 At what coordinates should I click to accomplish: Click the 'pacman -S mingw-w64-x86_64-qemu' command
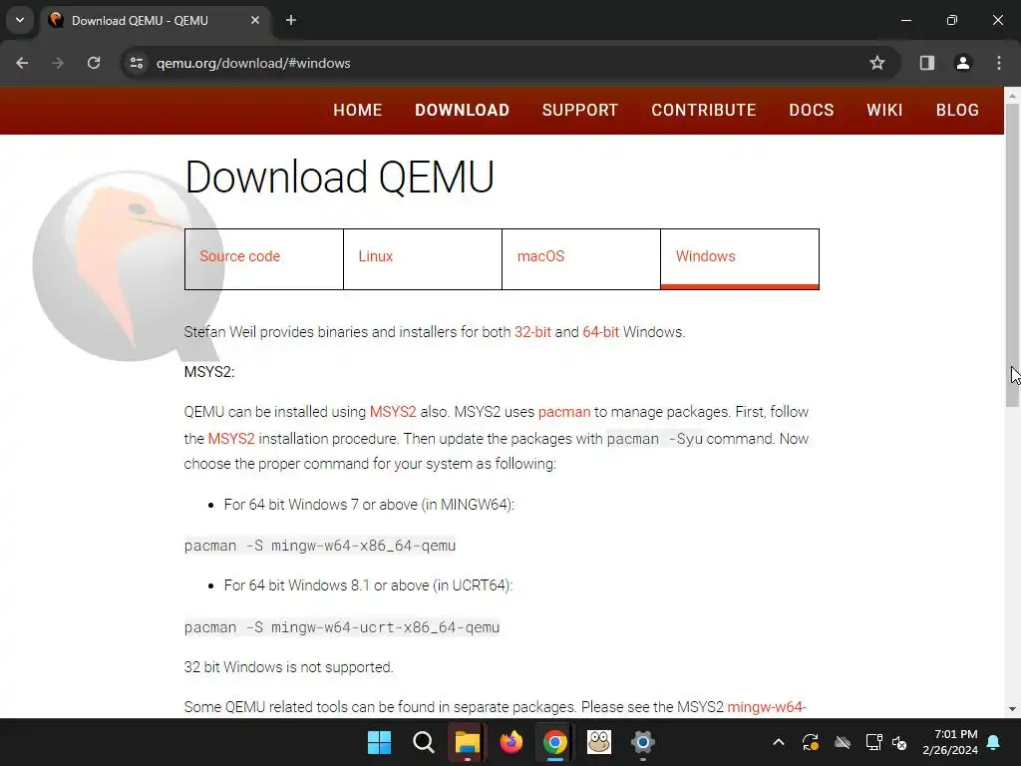coord(320,546)
